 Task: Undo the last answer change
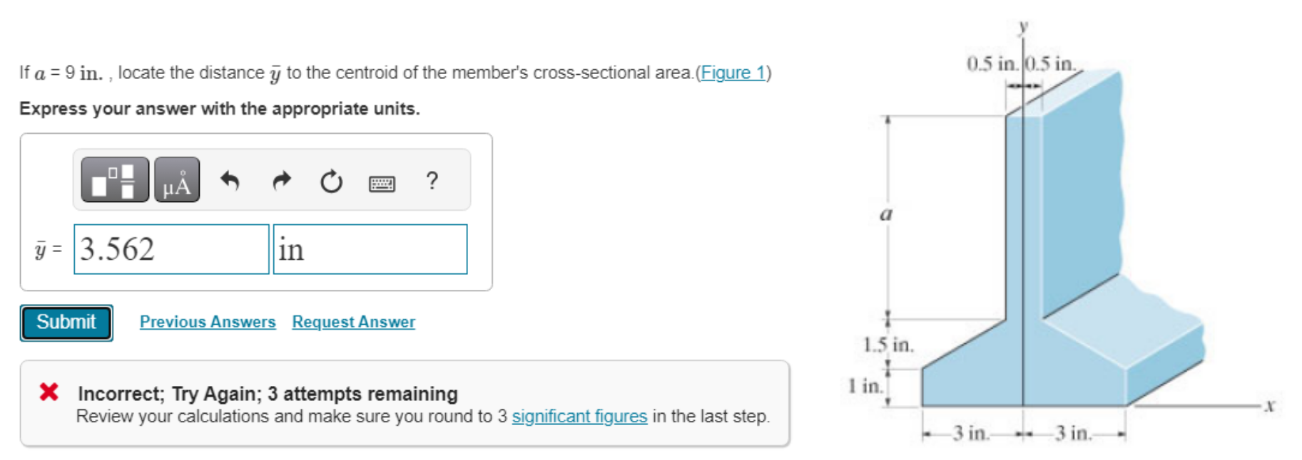[x=231, y=180]
